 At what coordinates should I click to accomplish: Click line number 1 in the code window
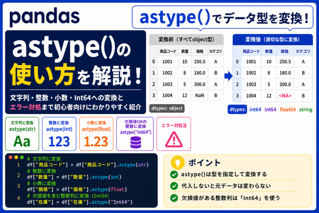click(x=18, y=165)
